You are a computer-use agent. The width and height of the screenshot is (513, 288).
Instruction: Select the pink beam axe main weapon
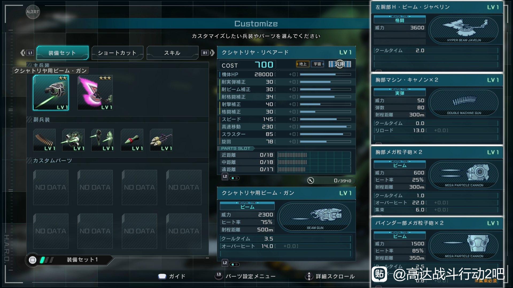(95, 93)
